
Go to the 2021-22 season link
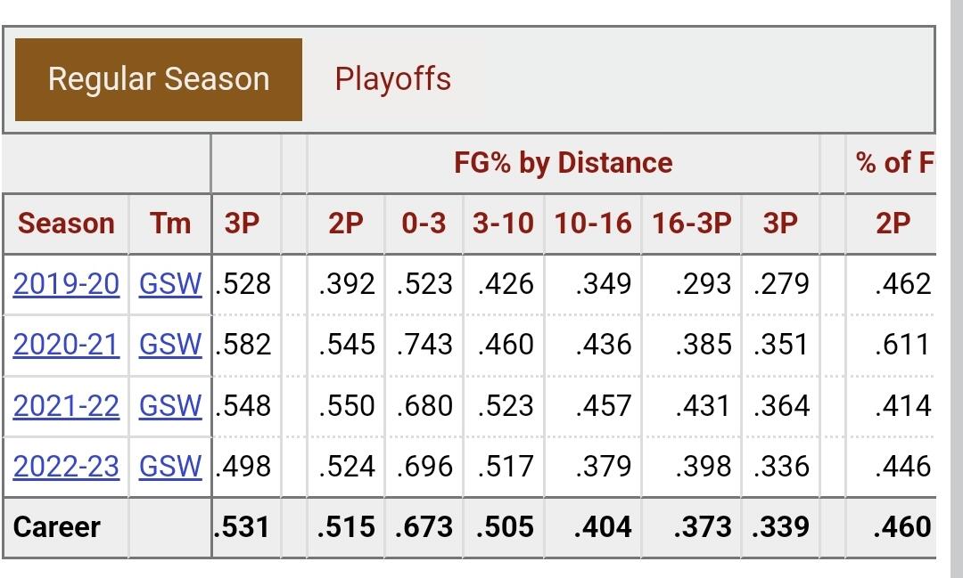[66, 405]
